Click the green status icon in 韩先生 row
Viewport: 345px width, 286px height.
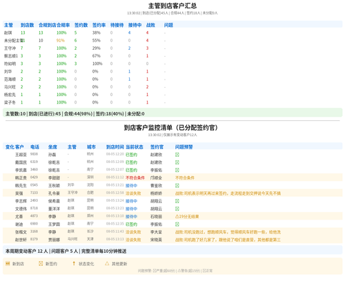tap(177, 186)
